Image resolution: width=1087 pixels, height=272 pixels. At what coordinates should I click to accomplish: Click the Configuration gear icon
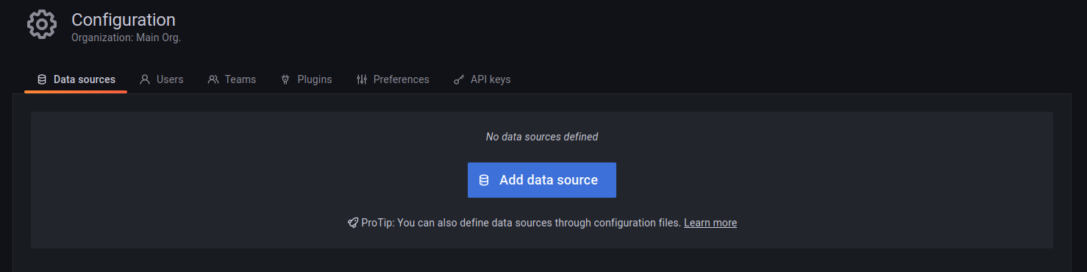[x=42, y=25]
